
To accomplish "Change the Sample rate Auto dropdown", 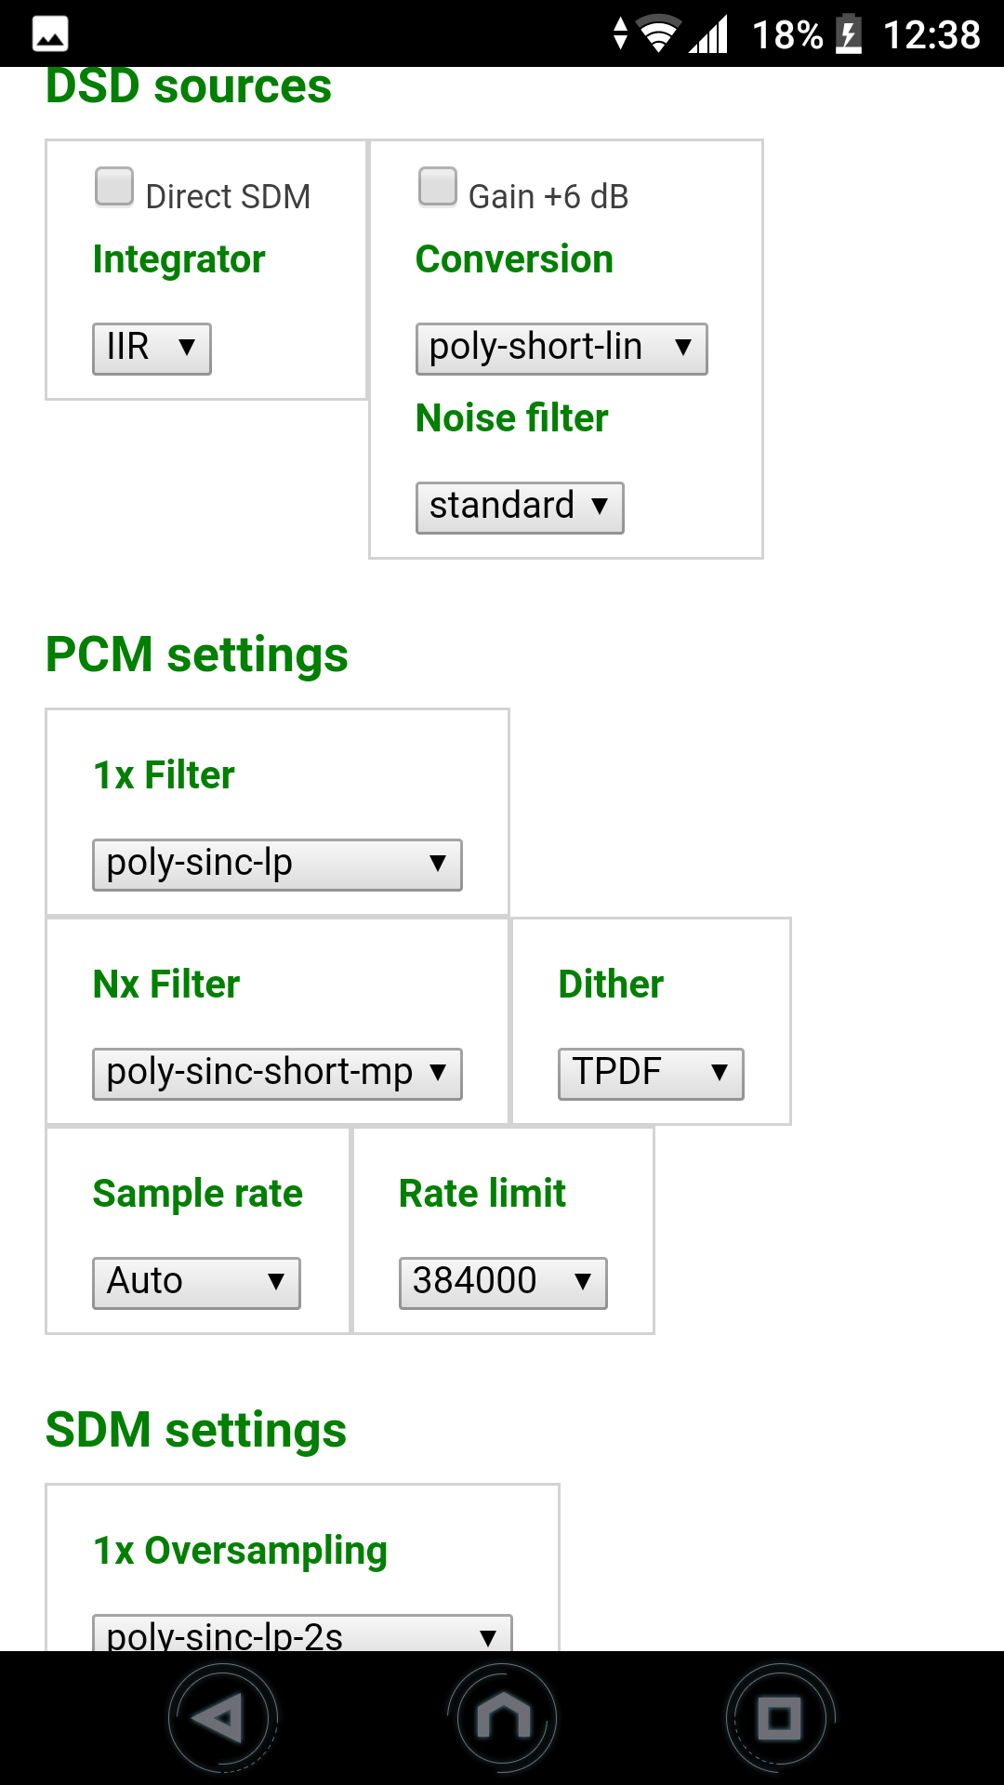I will (x=196, y=1283).
